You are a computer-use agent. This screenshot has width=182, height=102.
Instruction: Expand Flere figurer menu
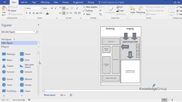(8, 39)
